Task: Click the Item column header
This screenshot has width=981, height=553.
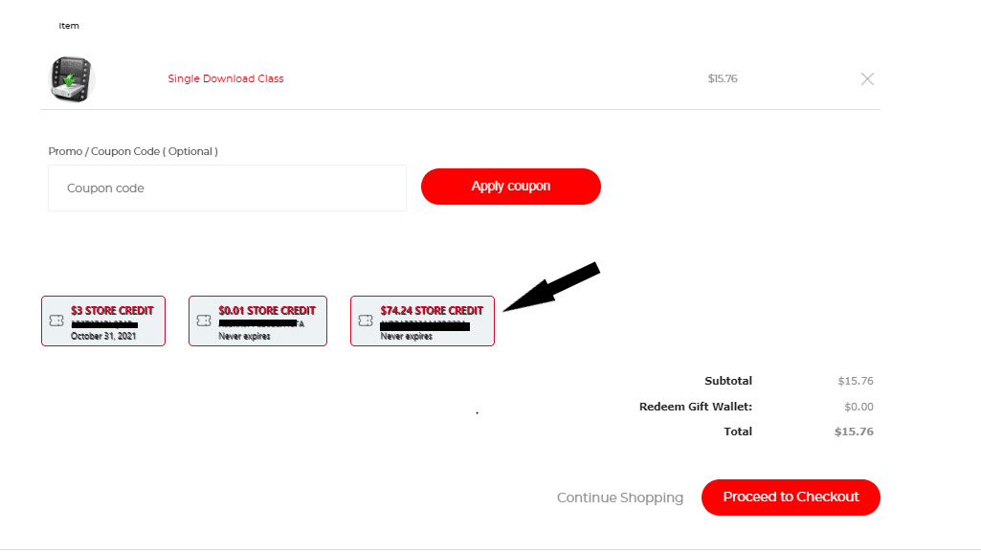Action: click(x=69, y=26)
